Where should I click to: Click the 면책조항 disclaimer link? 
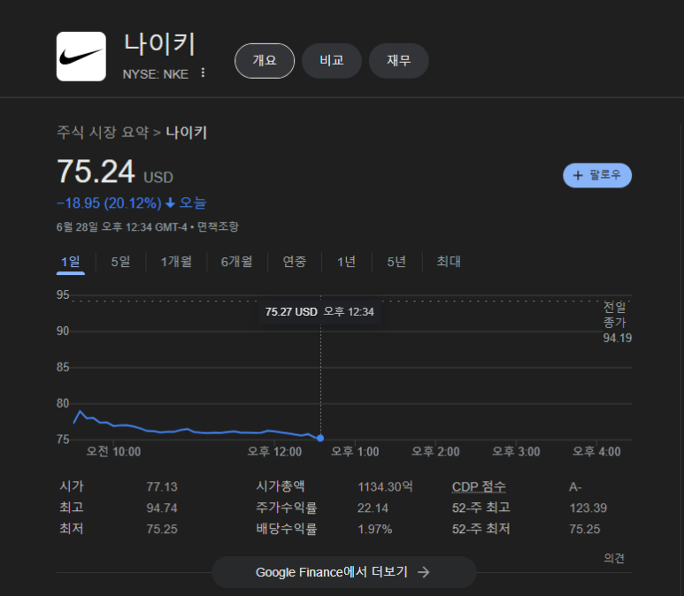coord(218,226)
